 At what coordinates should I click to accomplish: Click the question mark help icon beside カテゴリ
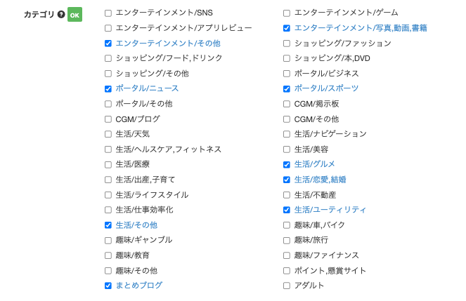point(61,14)
